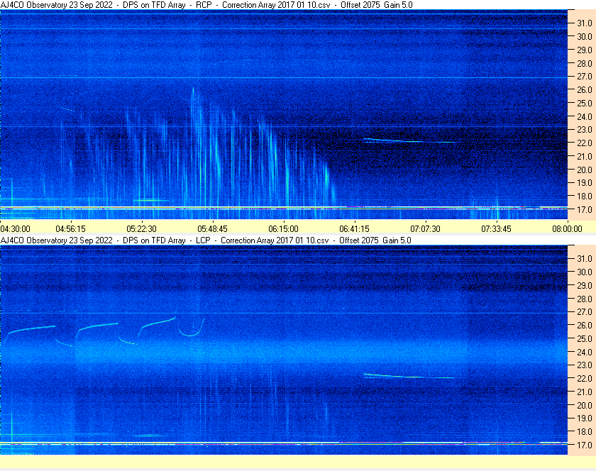Click 30.0 frequency label in RCP panel
This screenshot has height=471, width=596.
click(x=585, y=37)
